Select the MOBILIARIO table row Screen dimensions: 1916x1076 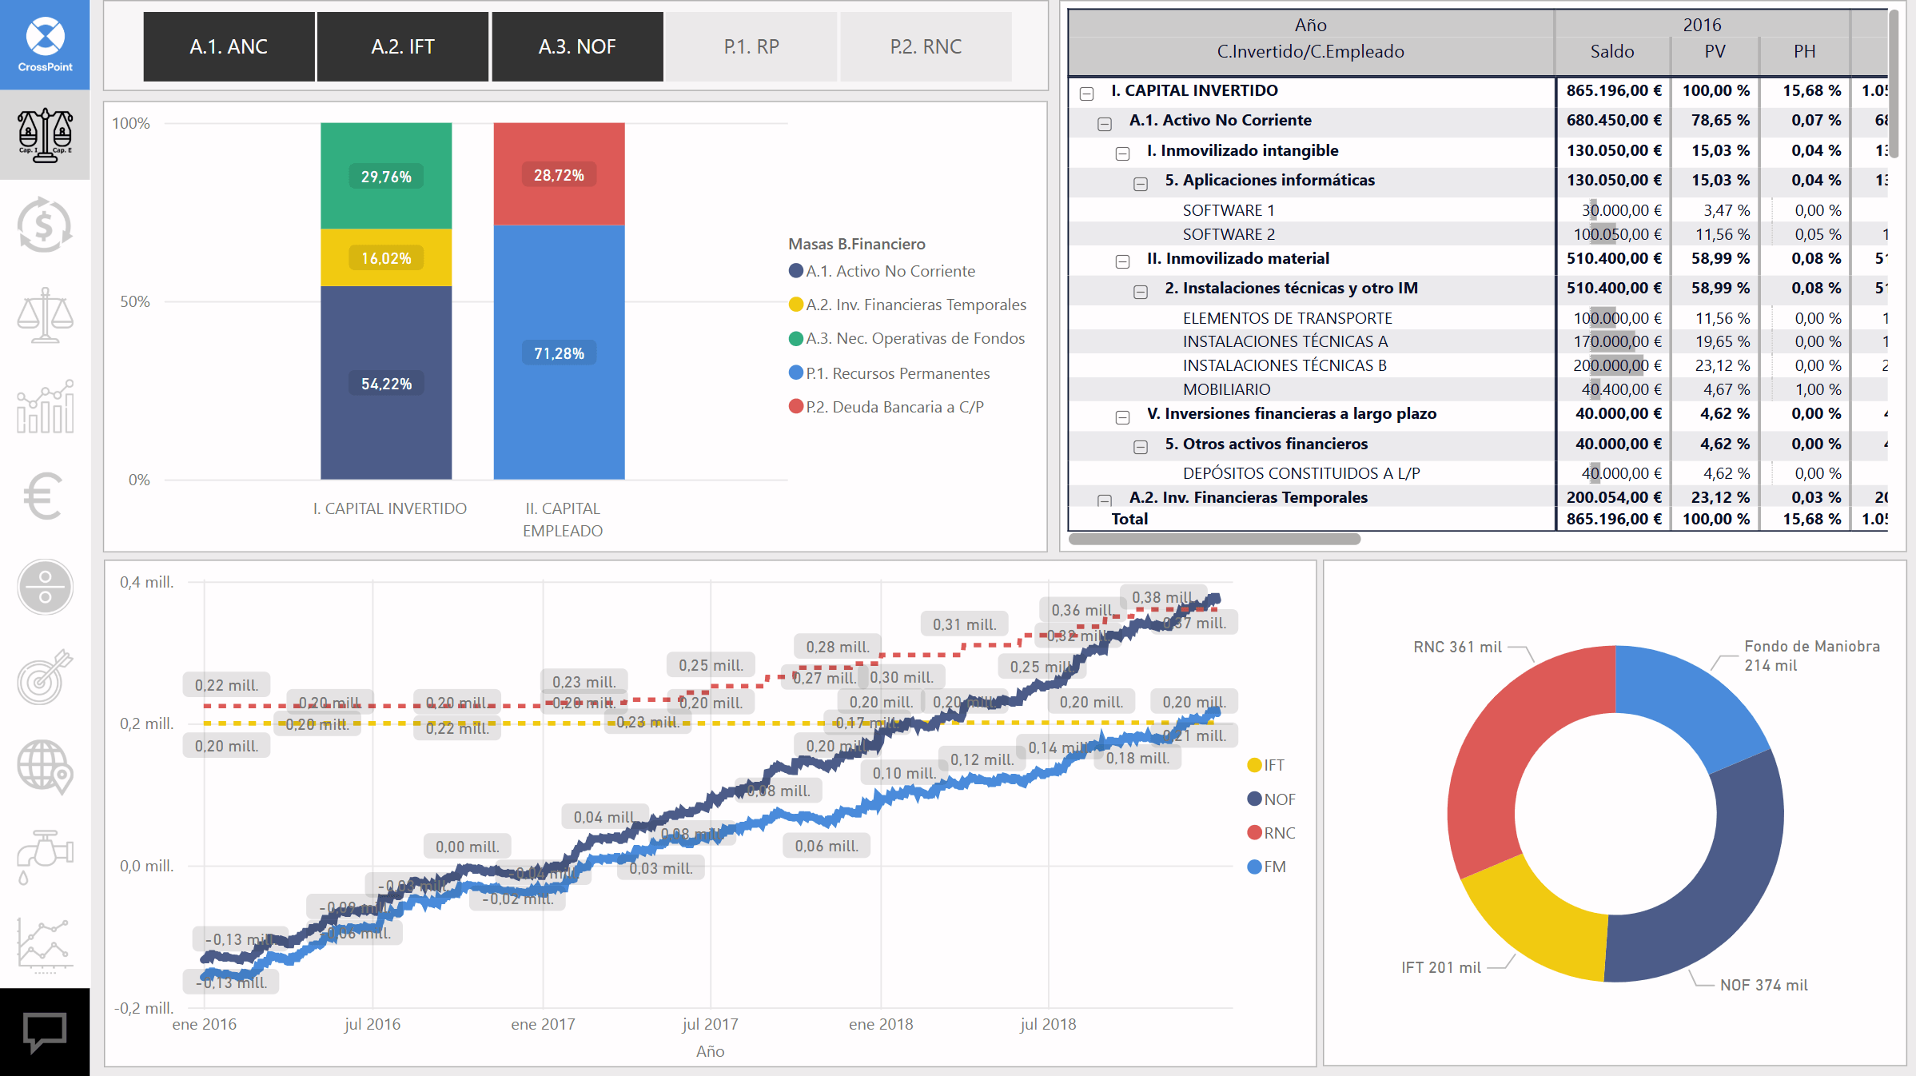(x=1479, y=389)
